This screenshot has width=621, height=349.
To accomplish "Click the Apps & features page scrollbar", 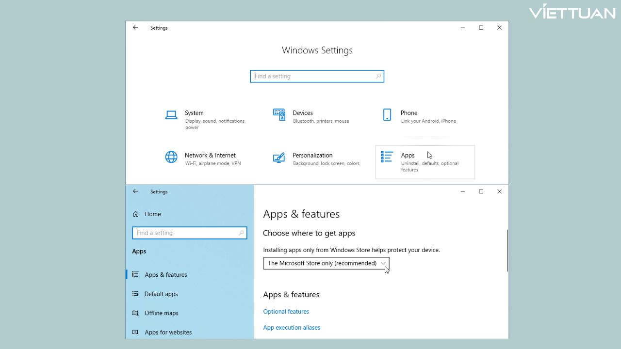I will pyautogui.click(x=507, y=251).
